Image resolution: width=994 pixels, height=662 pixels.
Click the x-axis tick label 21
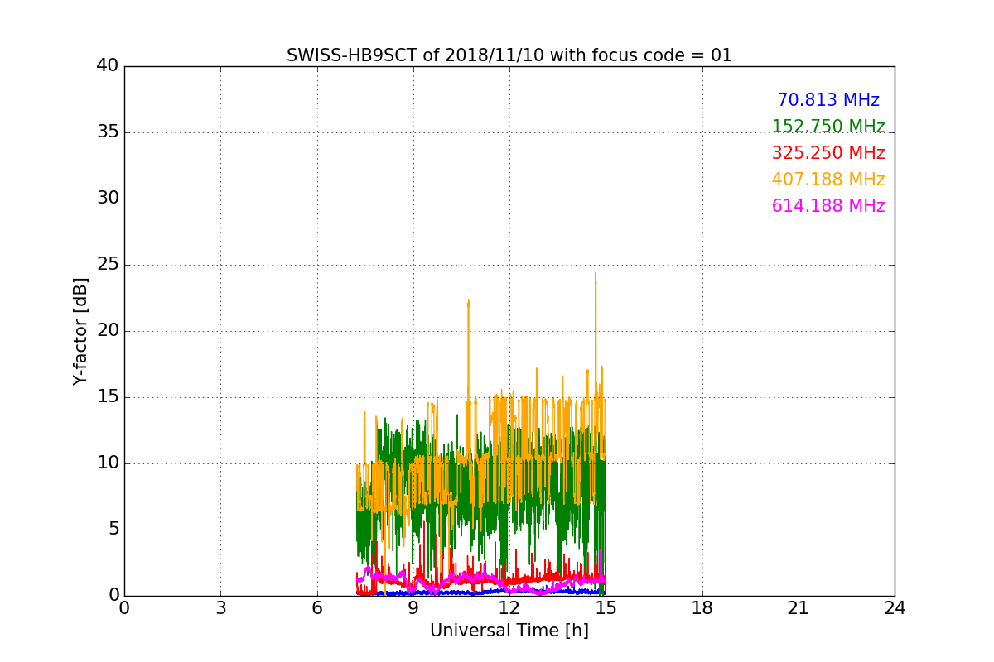point(799,607)
